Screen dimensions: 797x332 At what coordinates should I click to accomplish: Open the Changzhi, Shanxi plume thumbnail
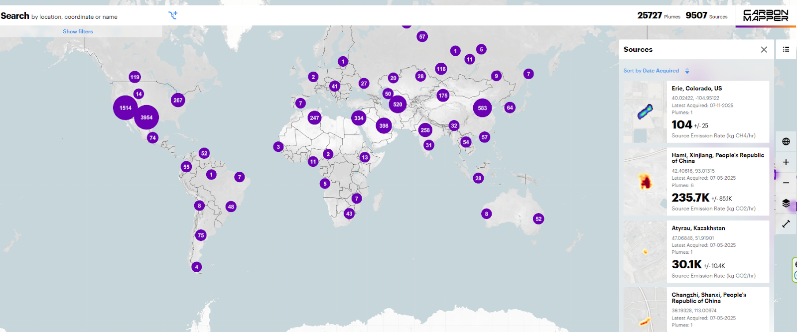(x=645, y=310)
